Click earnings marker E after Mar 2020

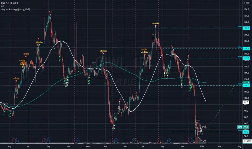[x=112, y=141]
